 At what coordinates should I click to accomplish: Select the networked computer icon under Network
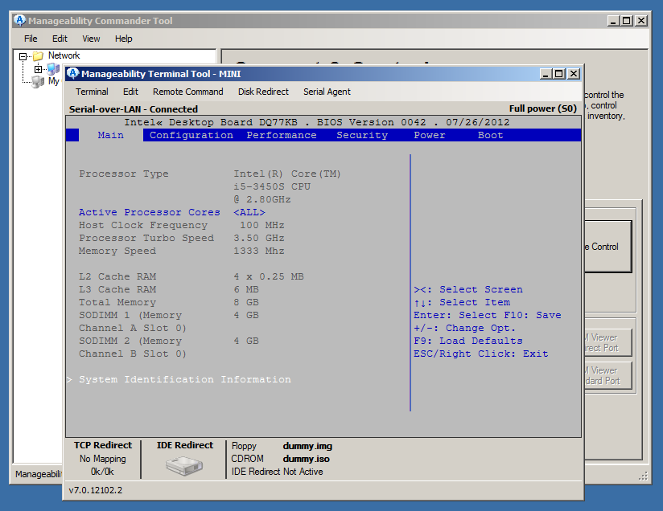[x=52, y=69]
